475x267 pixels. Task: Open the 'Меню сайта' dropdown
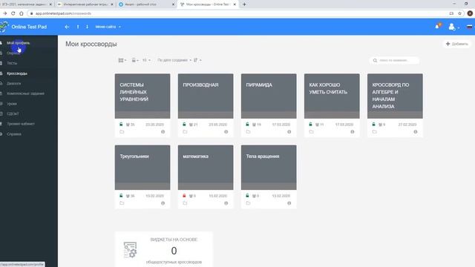(x=108, y=27)
